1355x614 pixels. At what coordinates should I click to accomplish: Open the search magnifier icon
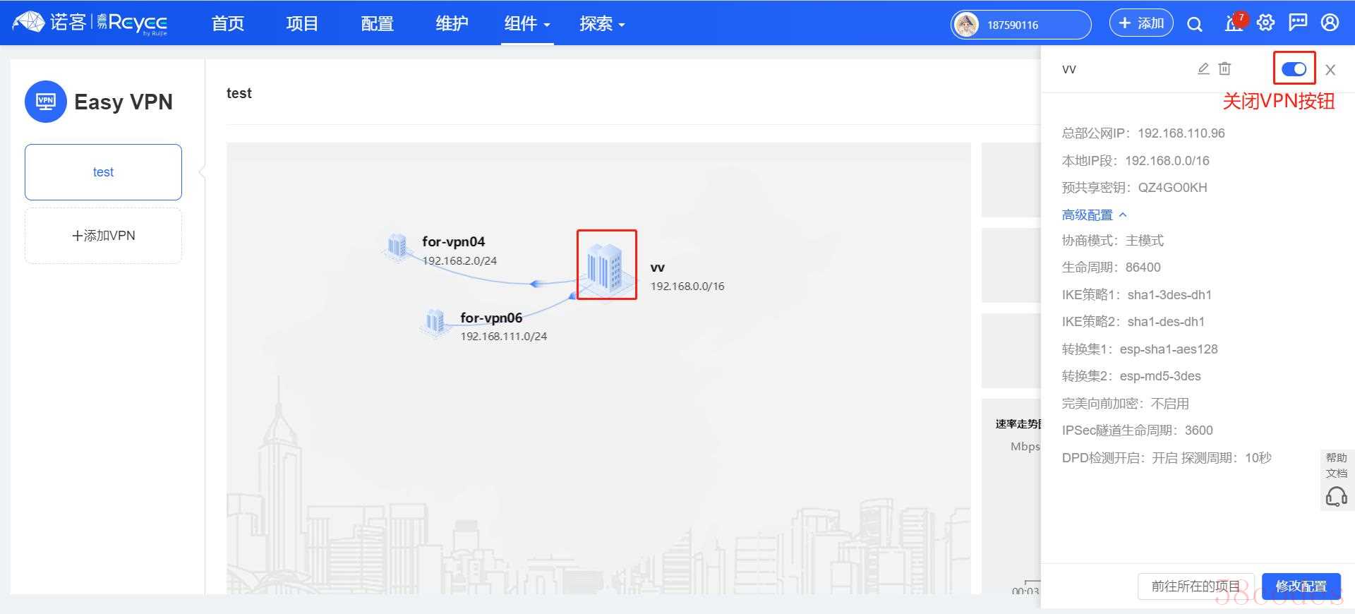point(1194,24)
